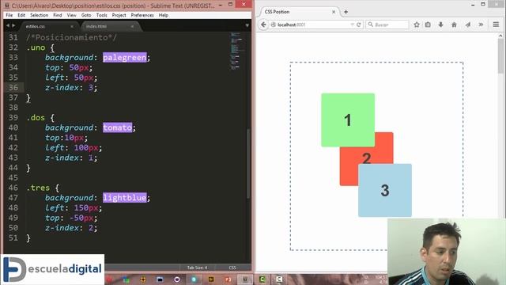
Task: Click the Posicionamiento comment line
Action: coord(72,37)
